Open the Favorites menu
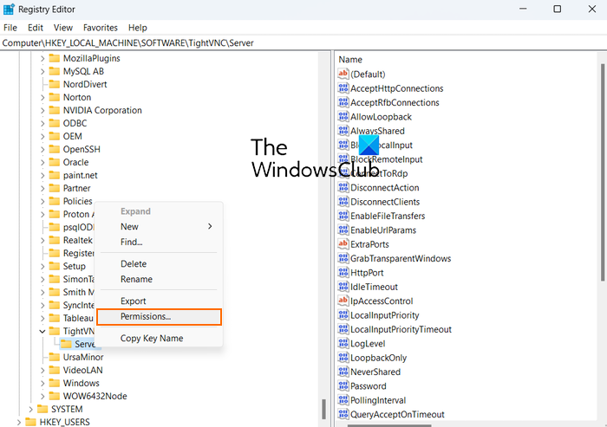607x427 pixels. click(101, 28)
